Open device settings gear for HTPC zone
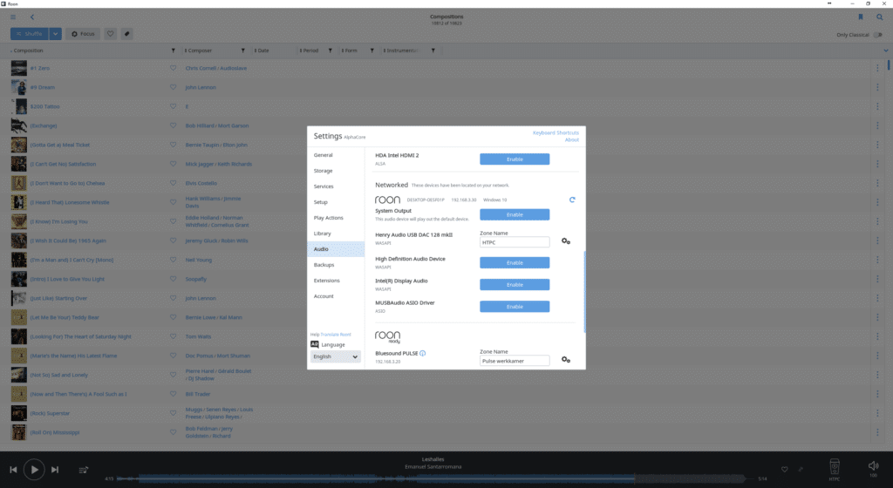The height and width of the screenshot is (488, 893). 565,241
